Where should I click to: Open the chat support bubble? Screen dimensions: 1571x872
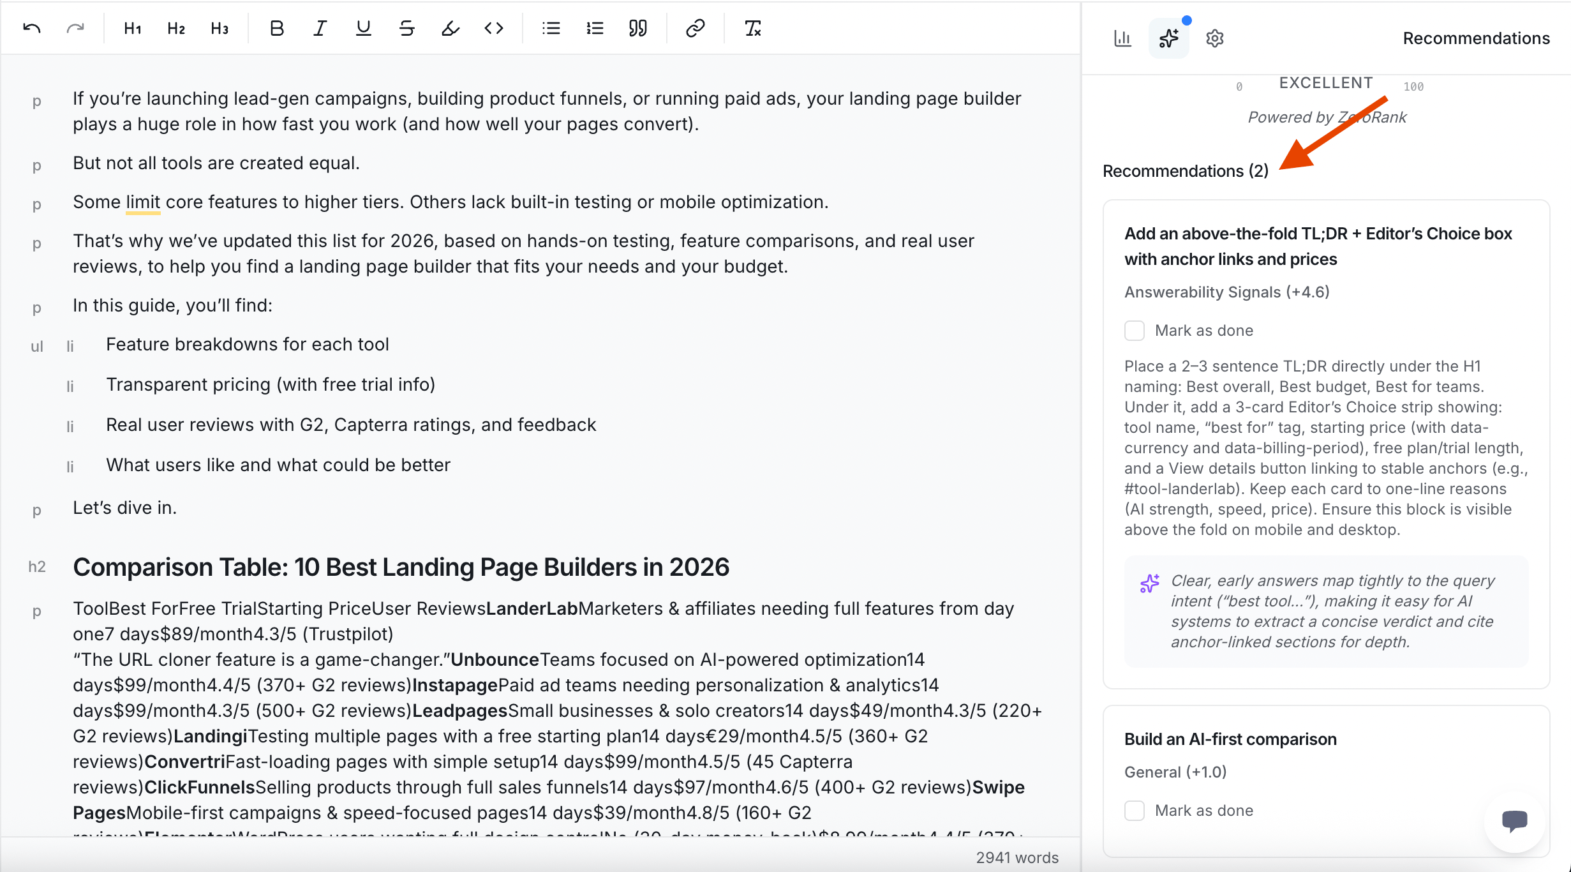click(1515, 821)
